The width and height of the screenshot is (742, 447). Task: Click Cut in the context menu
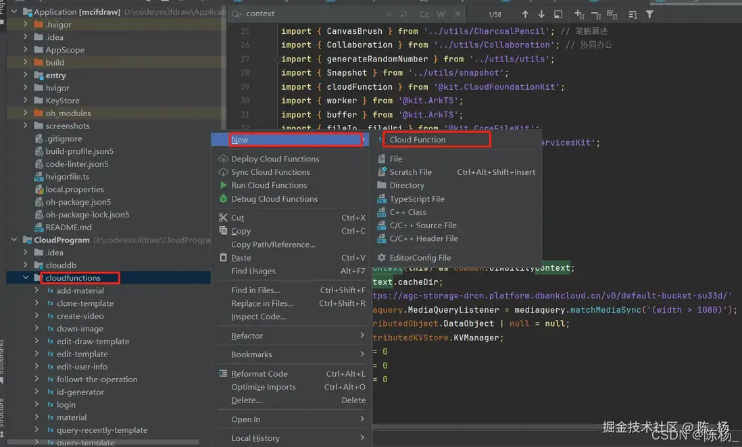click(291, 217)
